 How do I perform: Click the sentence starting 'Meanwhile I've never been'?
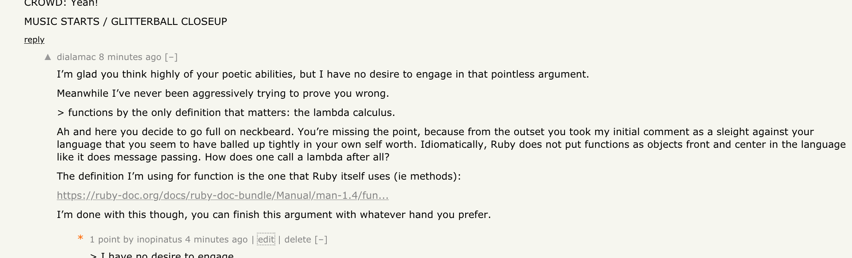click(223, 93)
